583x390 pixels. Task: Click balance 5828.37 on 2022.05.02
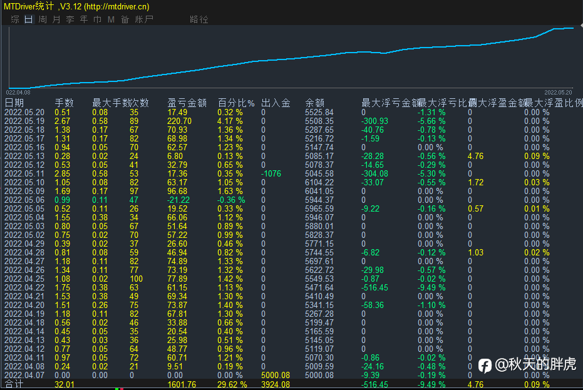coord(319,235)
